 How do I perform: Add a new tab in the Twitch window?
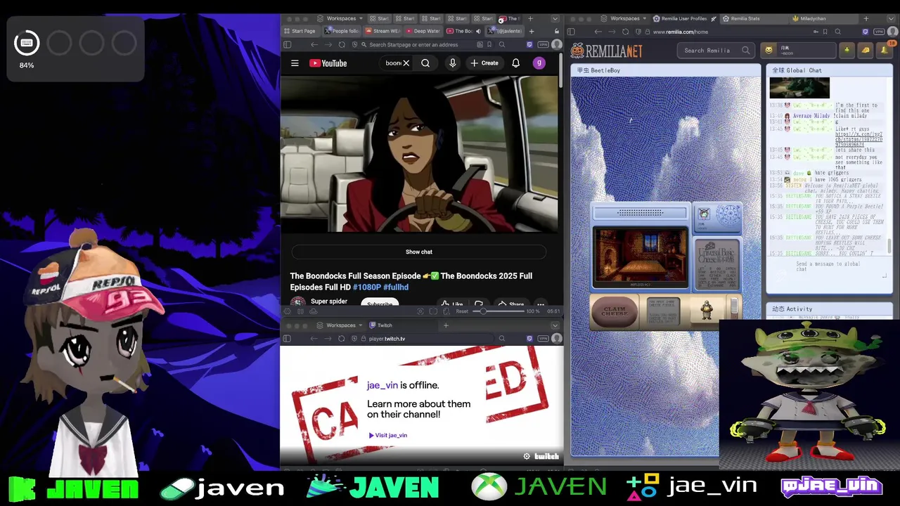446,325
